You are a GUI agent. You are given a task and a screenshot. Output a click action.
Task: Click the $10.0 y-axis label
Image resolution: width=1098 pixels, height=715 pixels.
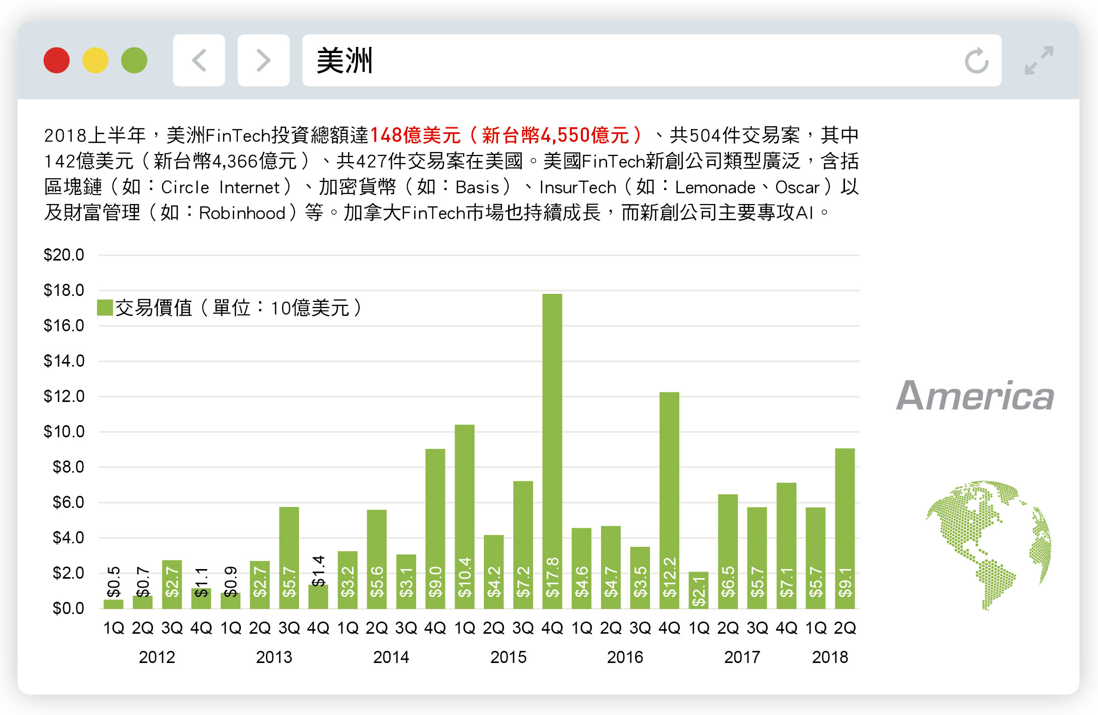click(x=64, y=431)
